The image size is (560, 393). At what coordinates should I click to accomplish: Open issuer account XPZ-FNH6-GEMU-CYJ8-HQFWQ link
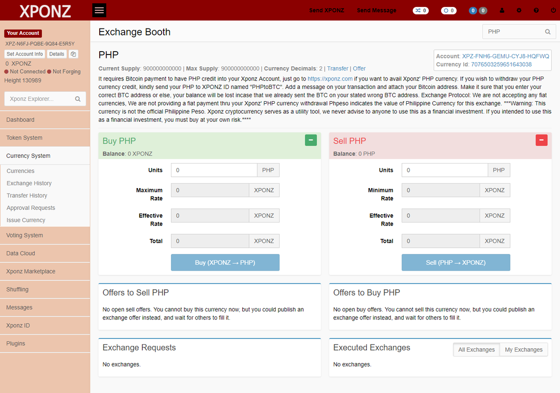coord(505,56)
